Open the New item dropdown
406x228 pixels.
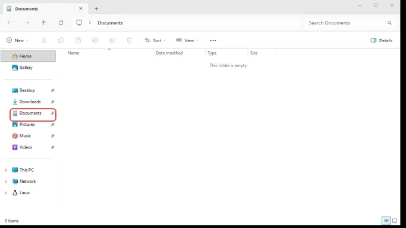point(17,40)
